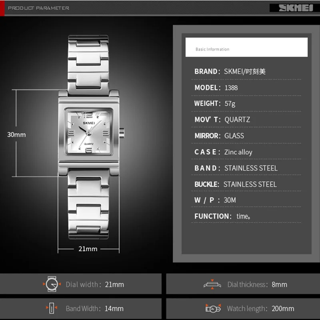This screenshot has height=320, width=320.
Task: Click the Band Width: 14mm text
Action: click(94, 308)
